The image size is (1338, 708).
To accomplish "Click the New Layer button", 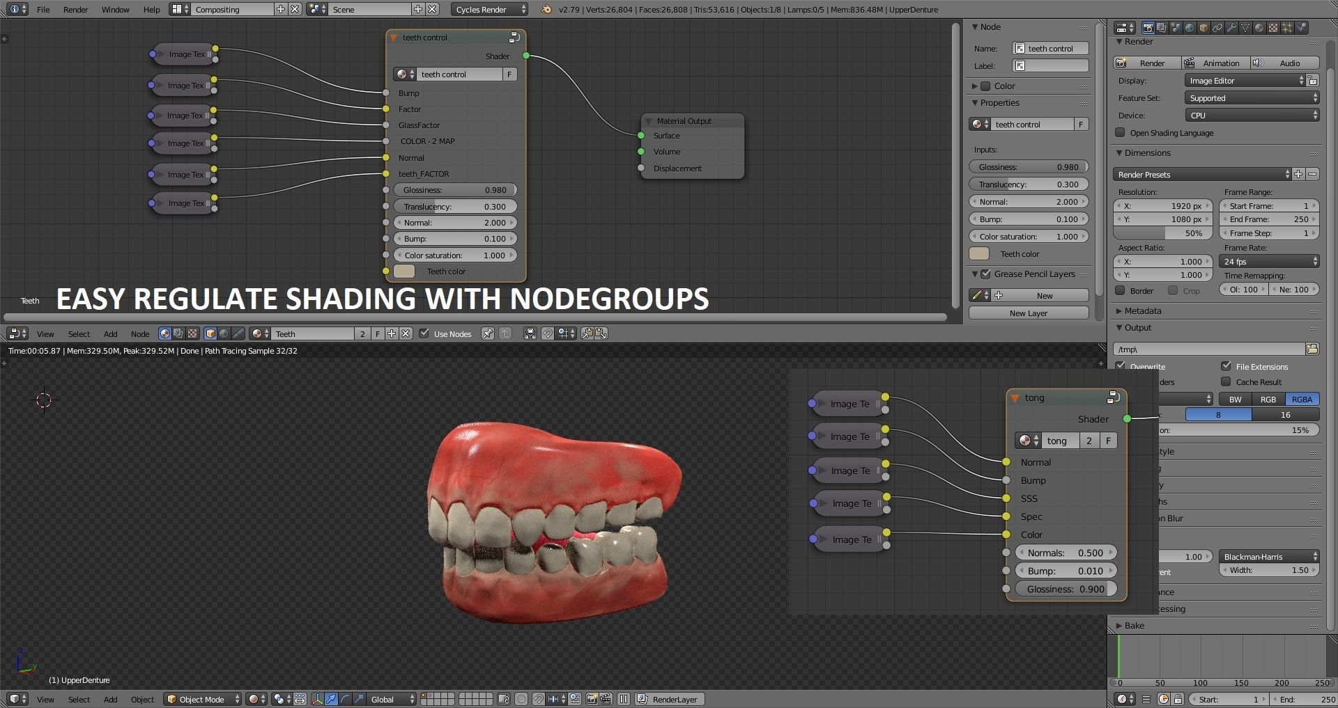I will tap(1029, 313).
